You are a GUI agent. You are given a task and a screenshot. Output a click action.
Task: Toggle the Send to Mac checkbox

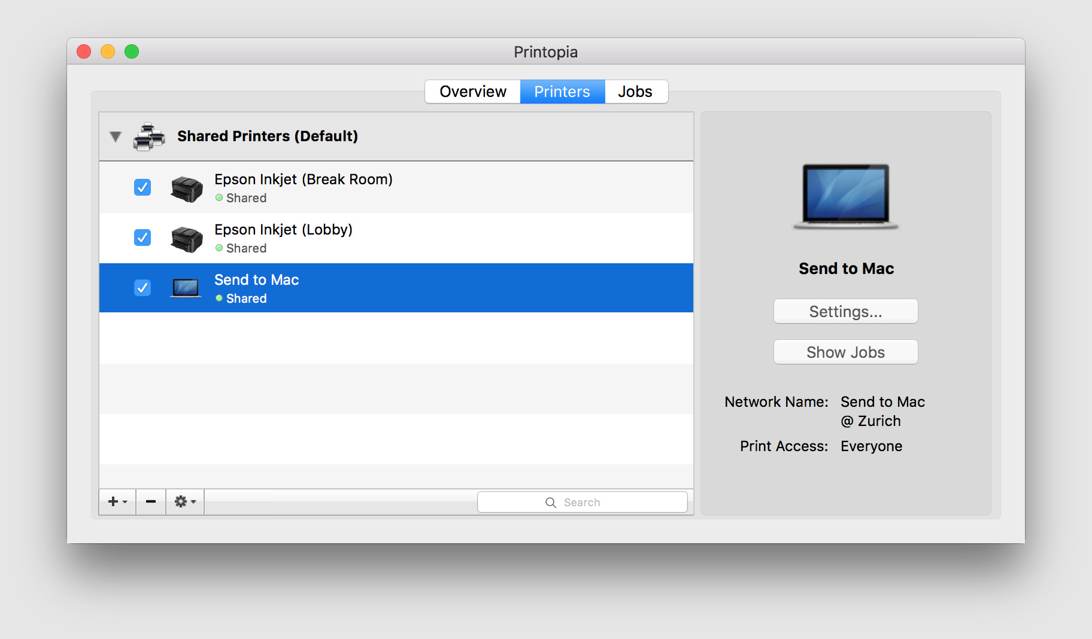point(142,288)
